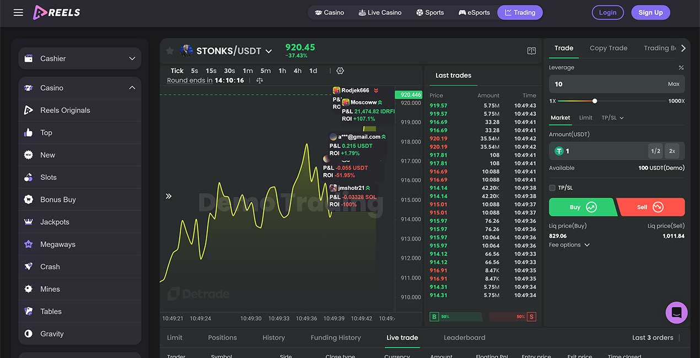This screenshot has height=358, width=700.
Task: Click the STONKS coin avatar
Action: point(186,51)
